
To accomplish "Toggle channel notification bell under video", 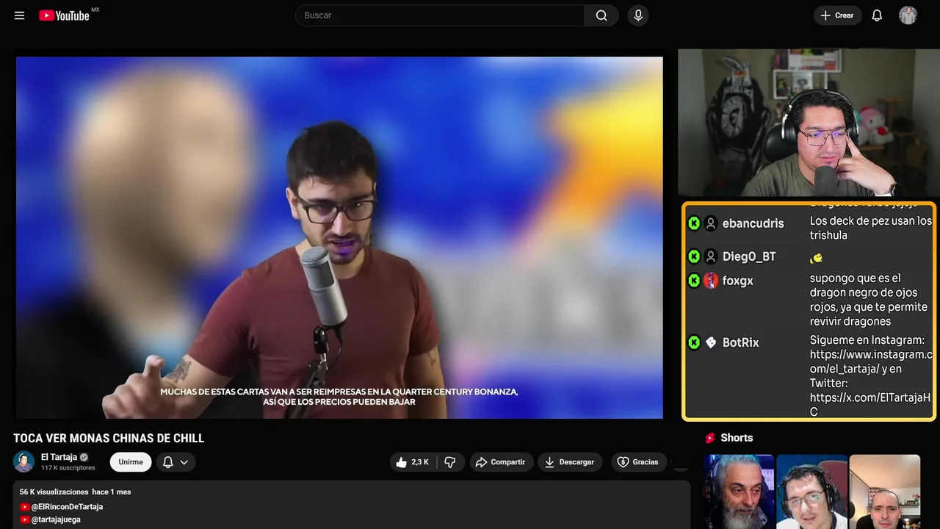I will pos(168,462).
